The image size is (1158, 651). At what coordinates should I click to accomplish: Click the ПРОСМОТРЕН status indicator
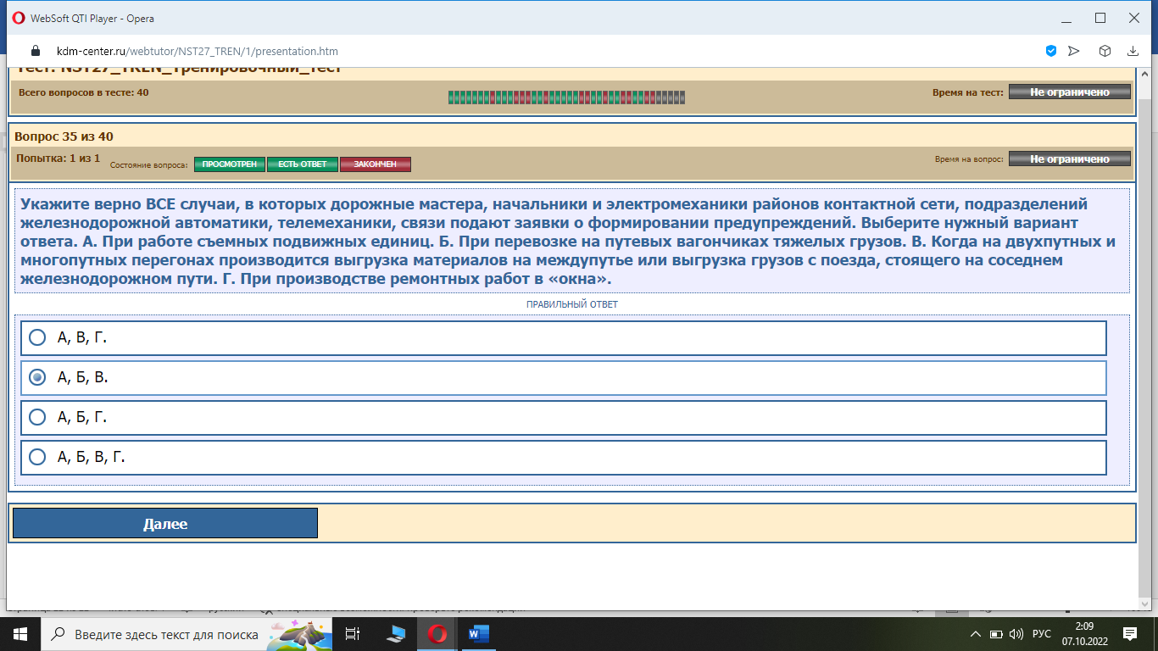[230, 164]
